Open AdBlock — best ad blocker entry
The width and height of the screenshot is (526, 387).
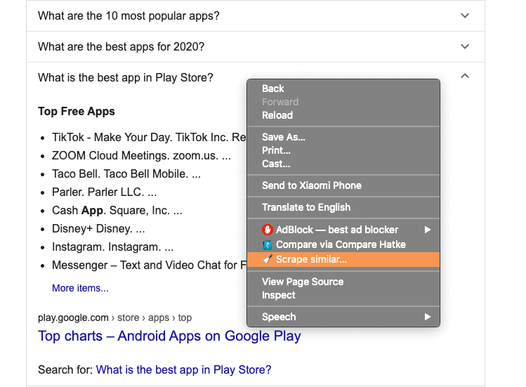coord(343,230)
